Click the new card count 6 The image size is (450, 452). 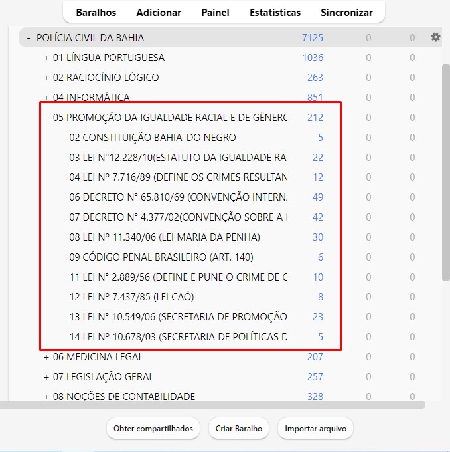point(321,257)
